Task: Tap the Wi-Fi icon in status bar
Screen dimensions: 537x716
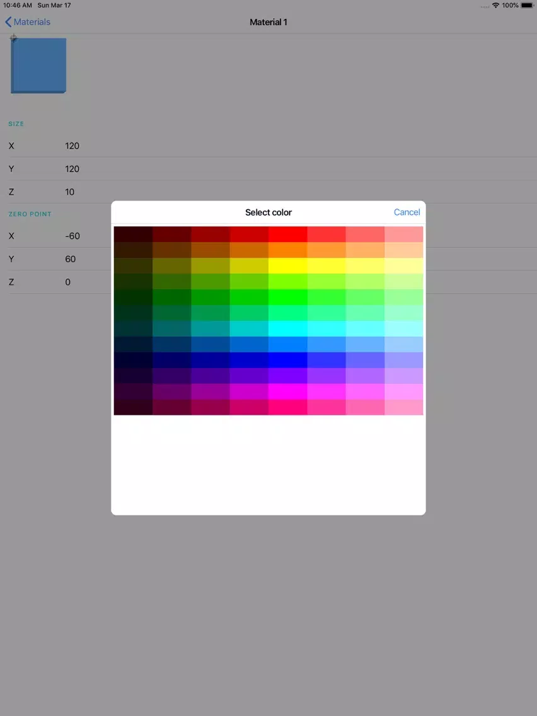Action: [x=495, y=6]
